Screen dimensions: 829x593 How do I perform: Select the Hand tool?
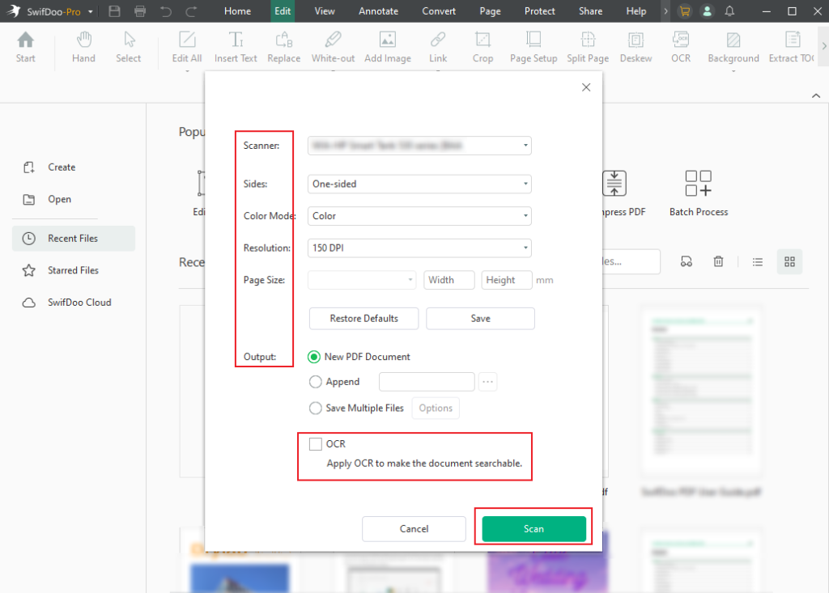pos(83,46)
